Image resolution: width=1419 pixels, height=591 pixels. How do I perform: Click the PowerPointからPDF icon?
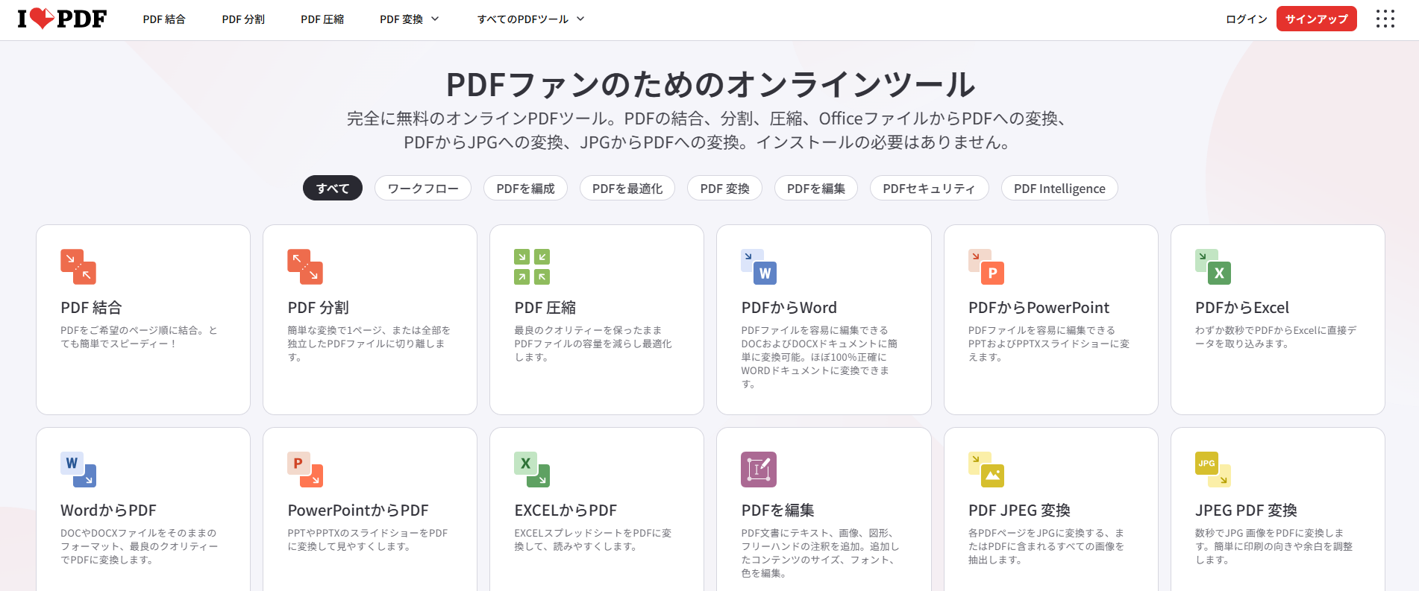[x=305, y=470]
